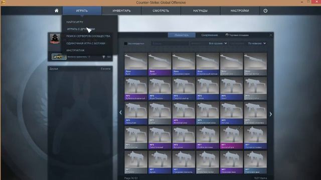Switch to the Инвентарь panel tab
This screenshot has width=321, height=180.
pos(182,35)
